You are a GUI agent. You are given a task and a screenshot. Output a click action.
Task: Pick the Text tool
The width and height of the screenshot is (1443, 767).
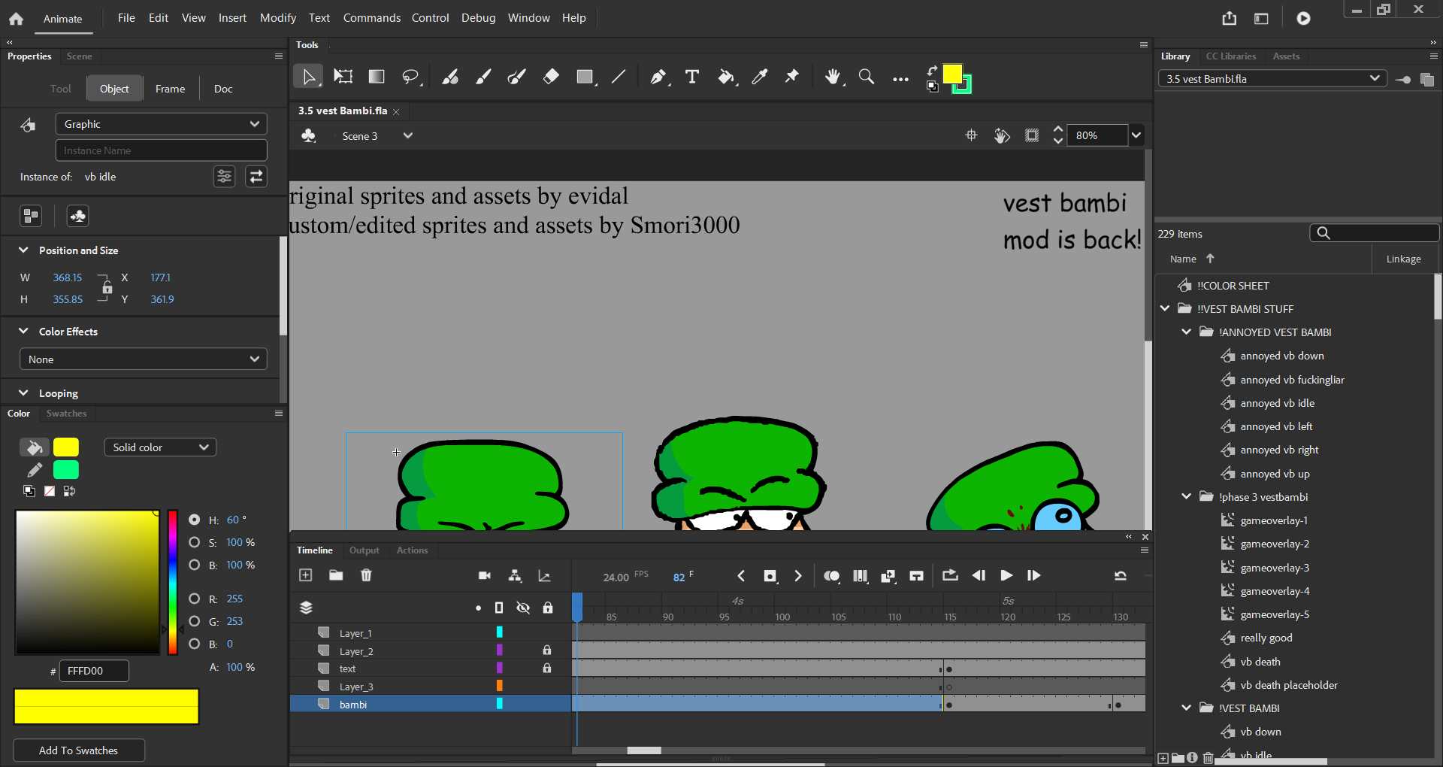pyautogui.click(x=692, y=77)
